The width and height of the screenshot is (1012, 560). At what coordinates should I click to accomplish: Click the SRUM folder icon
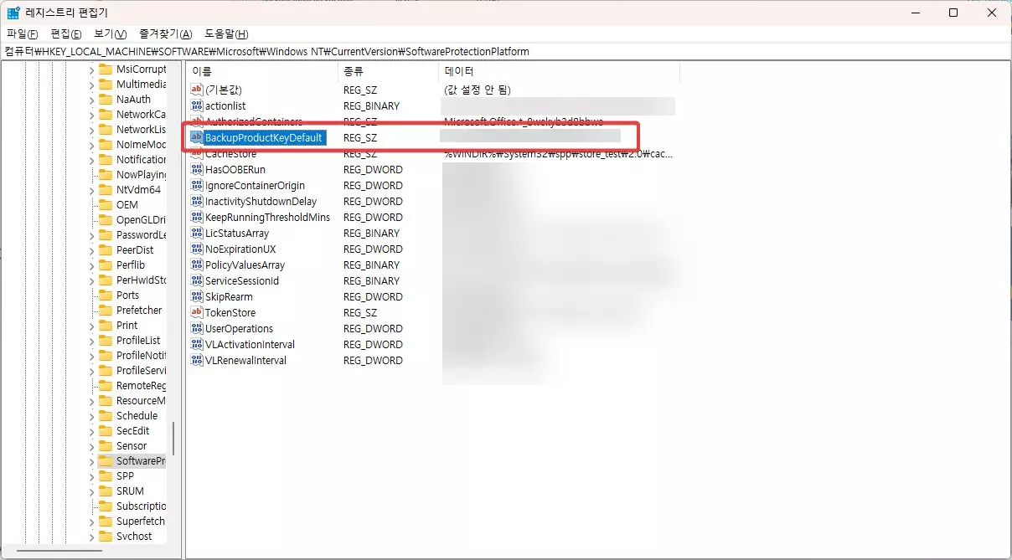point(105,491)
